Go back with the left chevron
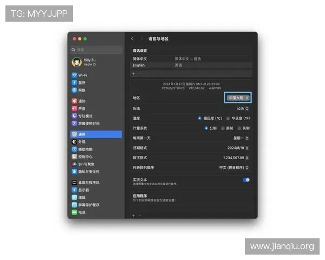This screenshot has height=260, width=325. click(133, 39)
